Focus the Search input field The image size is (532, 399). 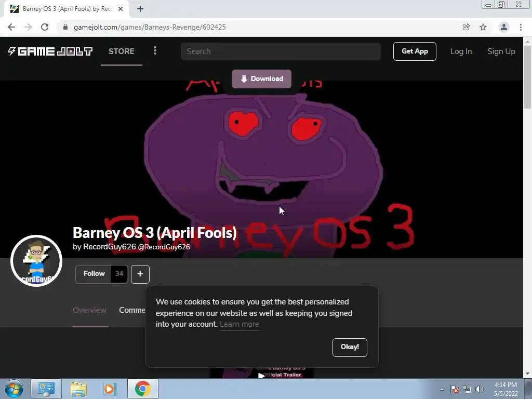(x=281, y=51)
